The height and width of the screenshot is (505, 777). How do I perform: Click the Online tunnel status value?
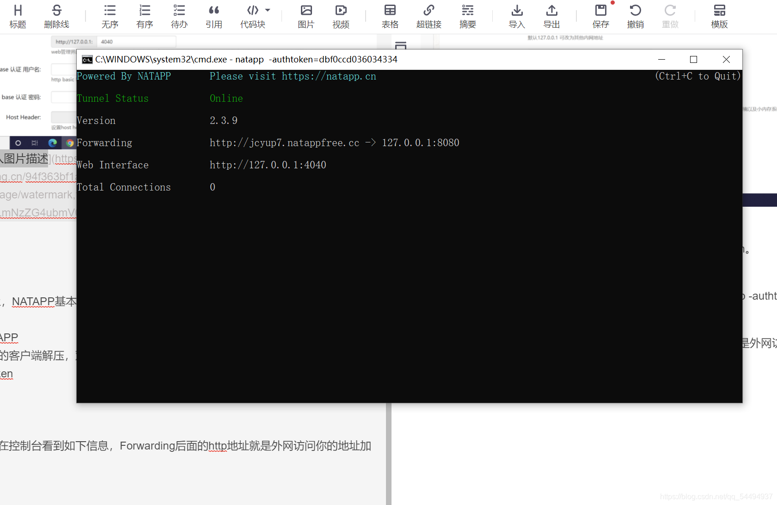pos(226,99)
